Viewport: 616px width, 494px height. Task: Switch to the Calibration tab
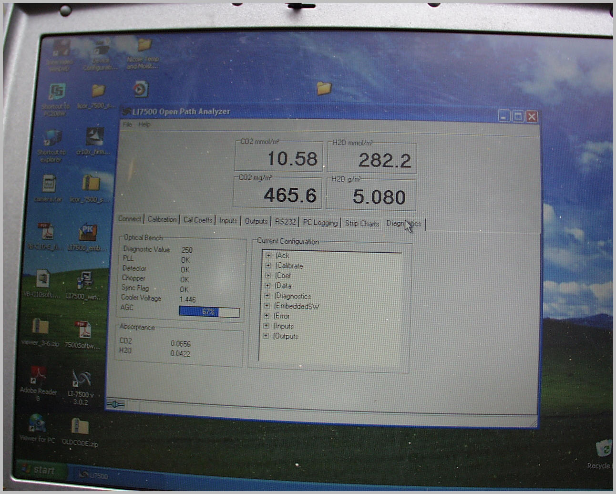click(162, 219)
